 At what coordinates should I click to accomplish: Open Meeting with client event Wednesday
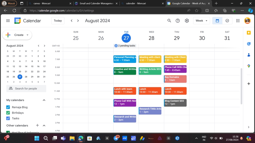coord(150,59)
